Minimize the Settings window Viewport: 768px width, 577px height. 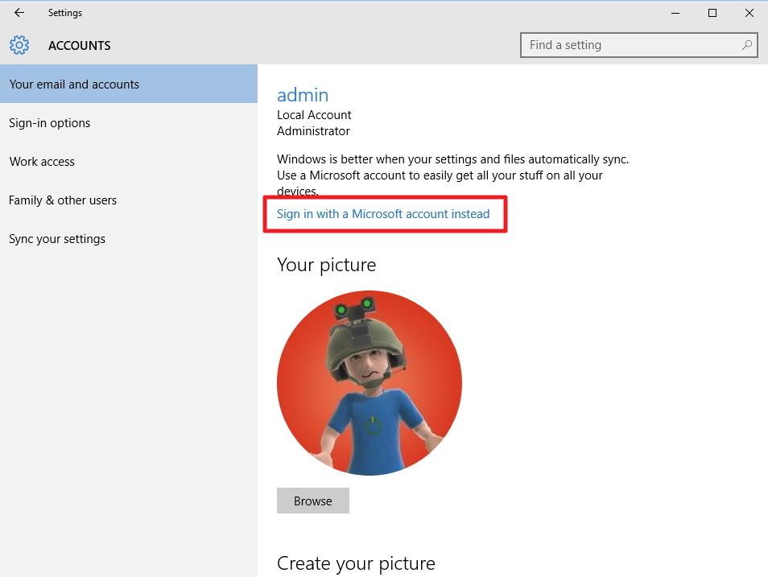pos(675,13)
